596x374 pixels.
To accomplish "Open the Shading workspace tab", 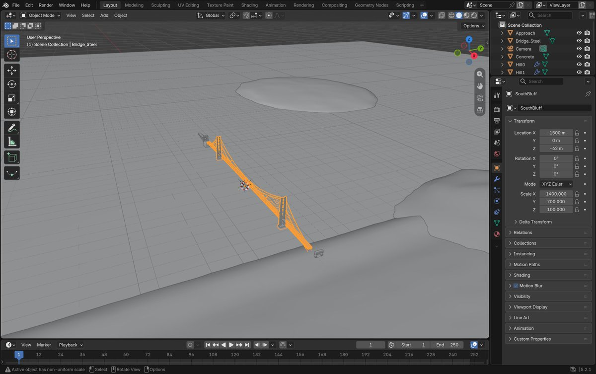I will (249, 5).
